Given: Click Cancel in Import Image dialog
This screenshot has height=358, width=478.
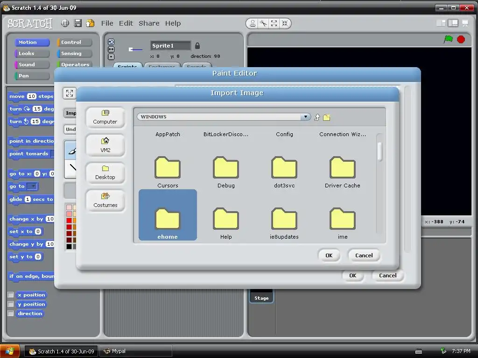Looking at the screenshot, I should coord(364,255).
